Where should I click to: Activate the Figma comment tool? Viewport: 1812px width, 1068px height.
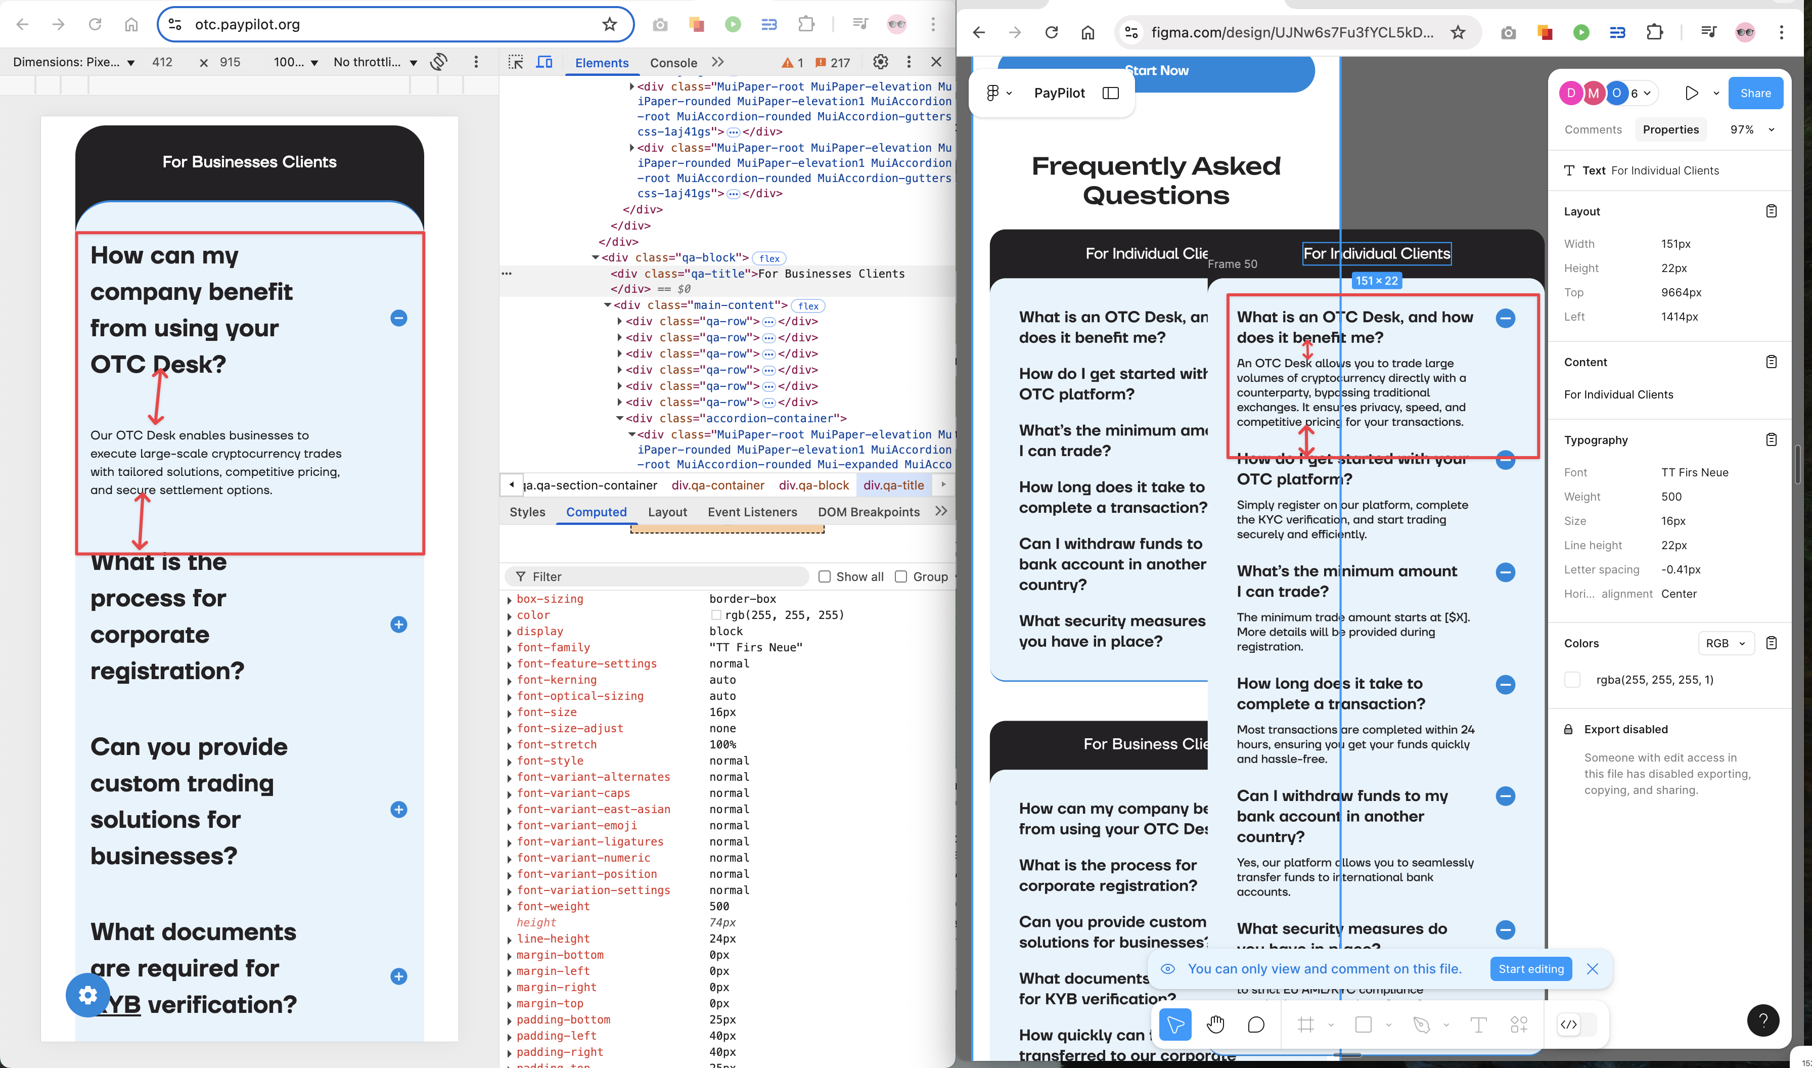[x=1256, y=1024]
